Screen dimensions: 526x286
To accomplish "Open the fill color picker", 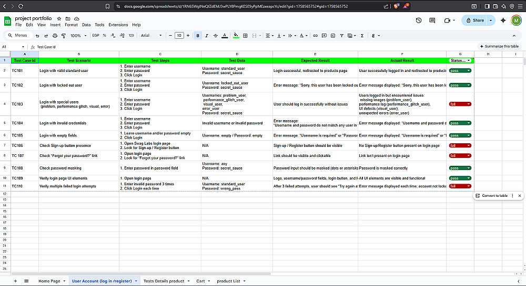I will (x=236, y=36).
